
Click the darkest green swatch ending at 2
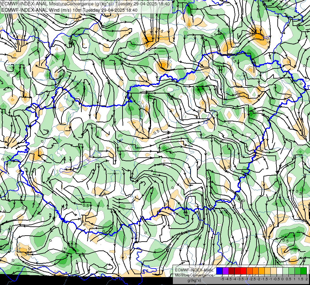[x=304, y=271]
